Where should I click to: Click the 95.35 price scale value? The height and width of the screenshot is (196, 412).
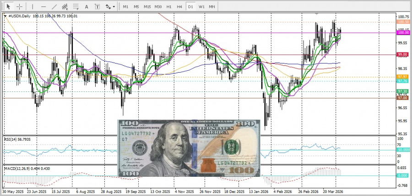coord(402,133)
